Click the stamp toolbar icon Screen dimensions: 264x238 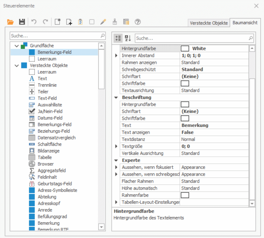pos(115,22)
